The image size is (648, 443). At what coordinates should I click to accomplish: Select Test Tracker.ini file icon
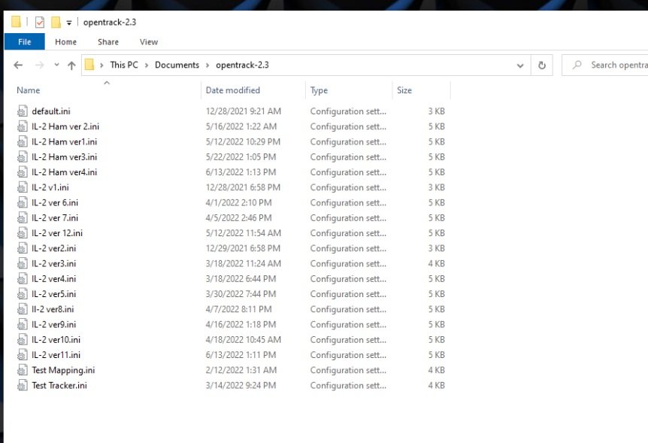coord(23,386)
